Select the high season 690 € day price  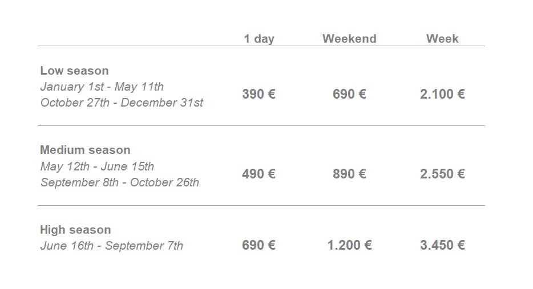[x=259, y=245]
